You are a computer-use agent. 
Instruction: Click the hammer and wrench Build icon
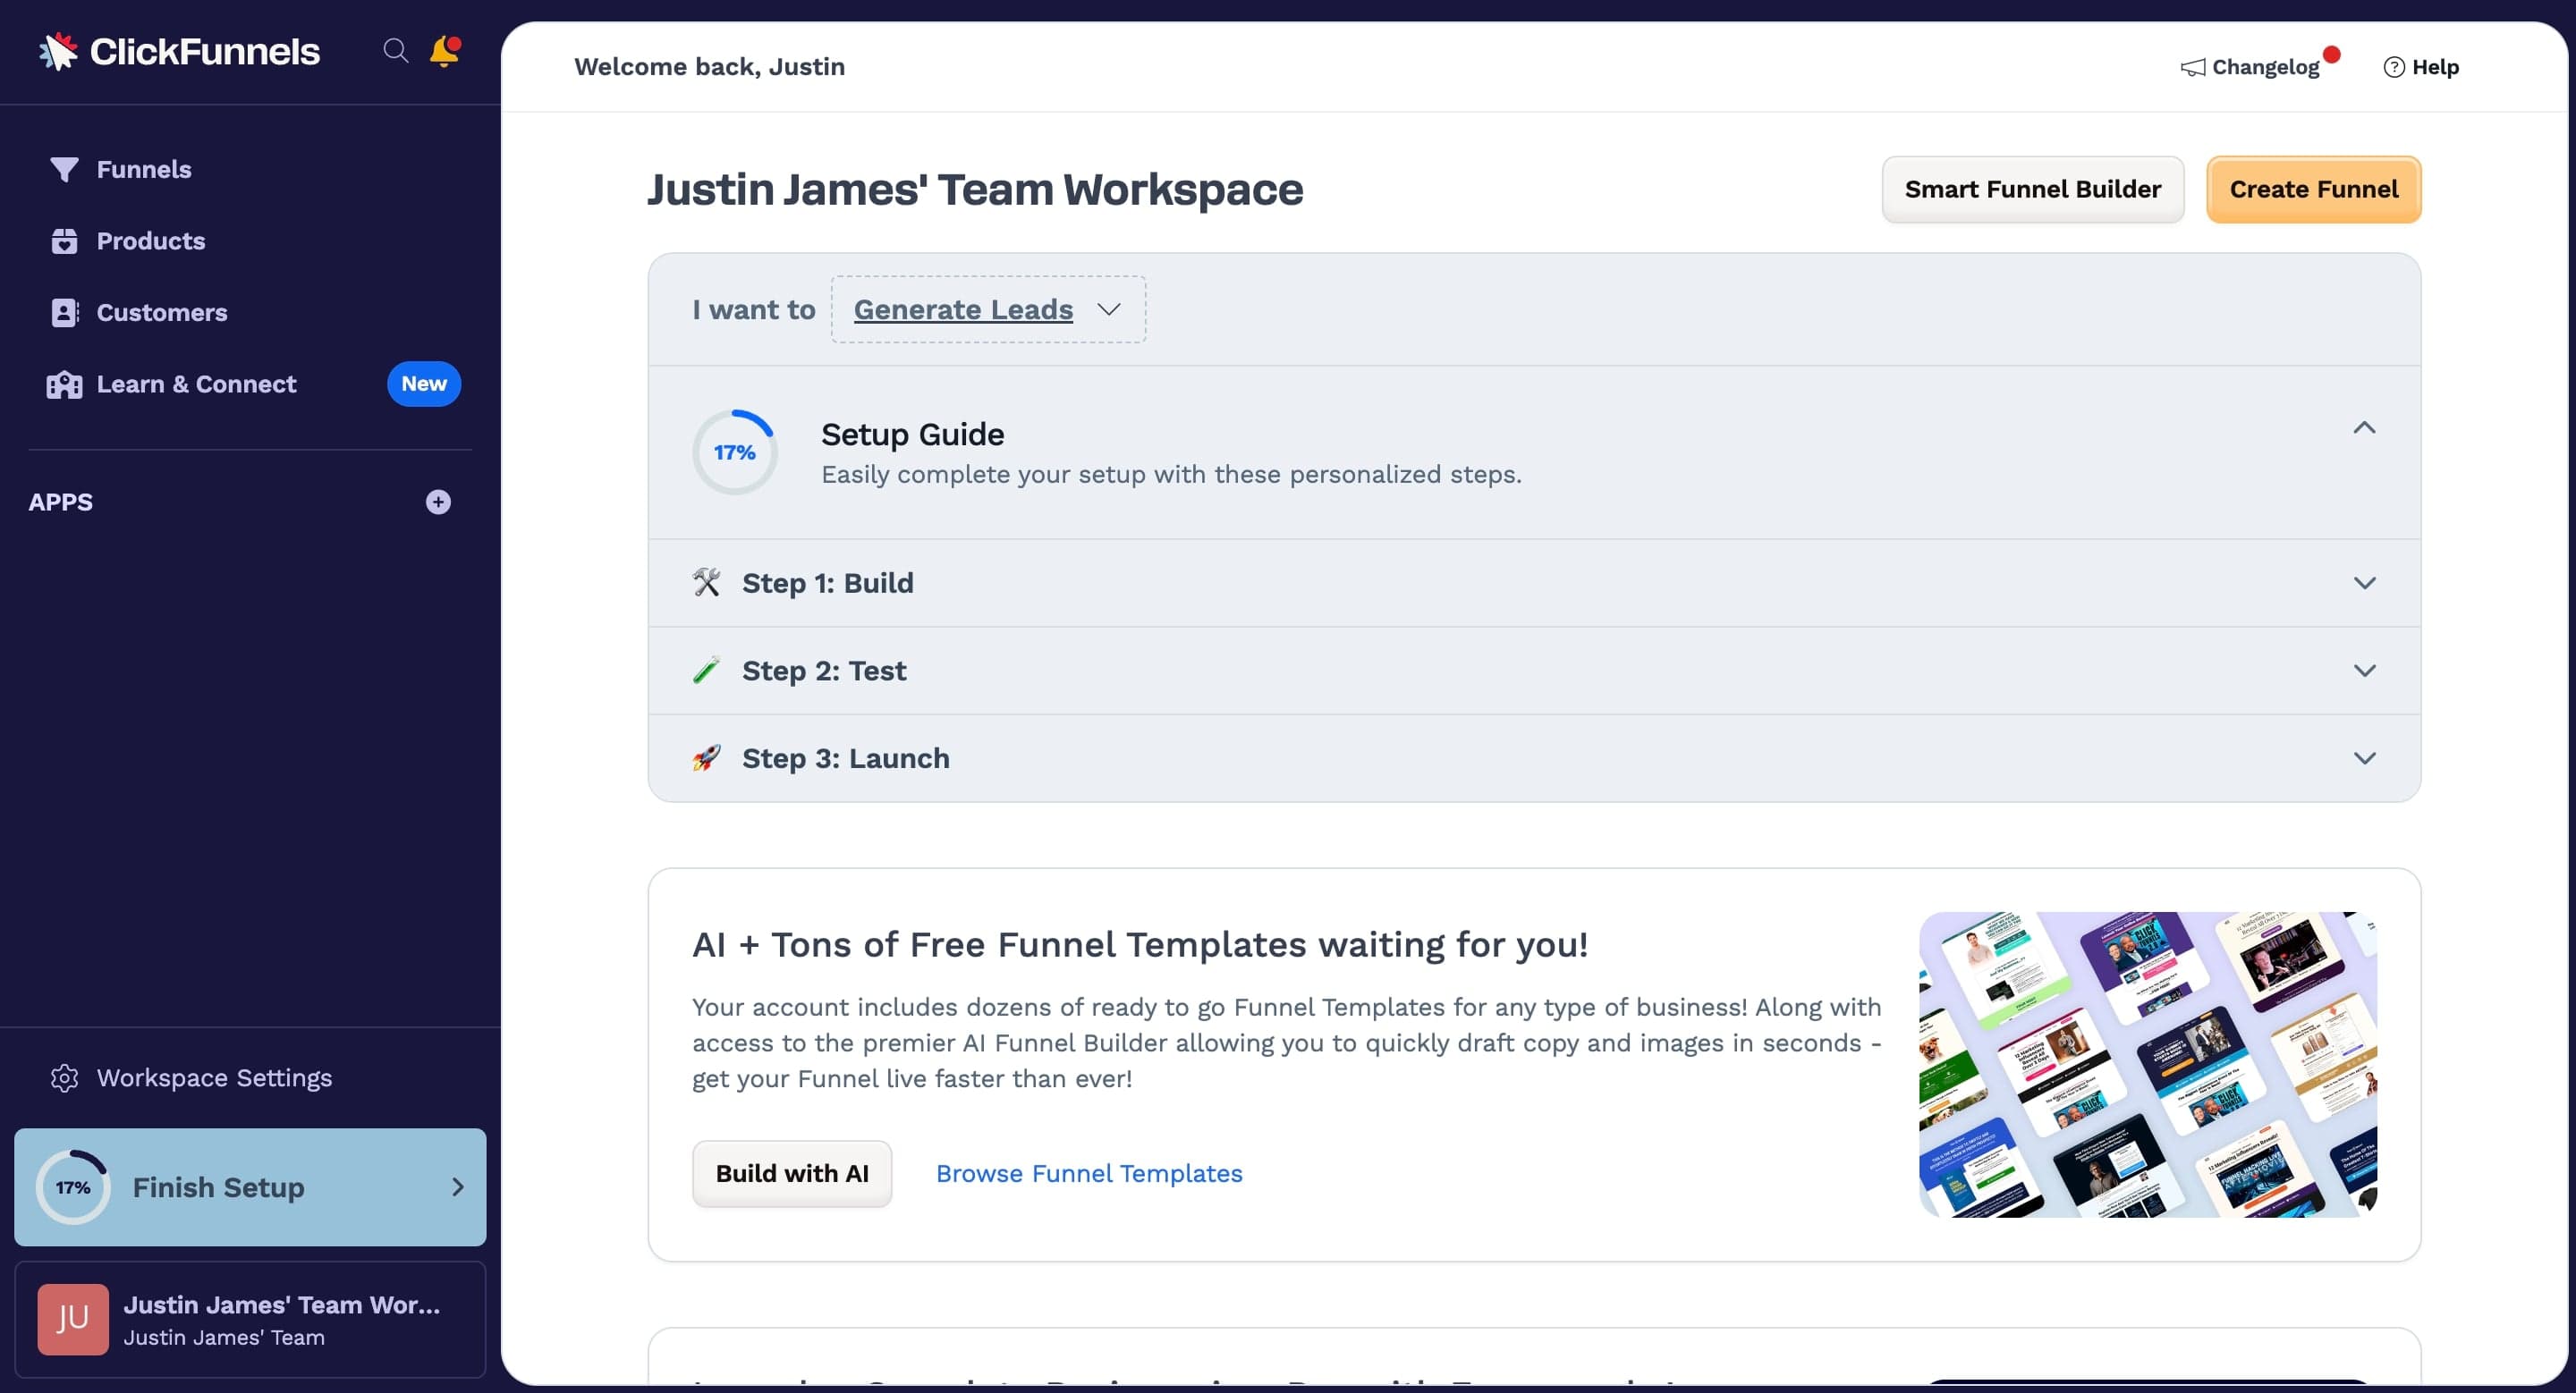[707, 583]
